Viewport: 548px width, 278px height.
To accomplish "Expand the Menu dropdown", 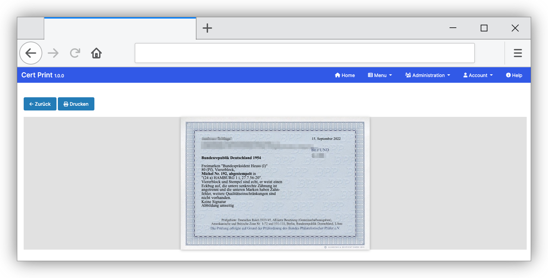I will click(380, 75).
